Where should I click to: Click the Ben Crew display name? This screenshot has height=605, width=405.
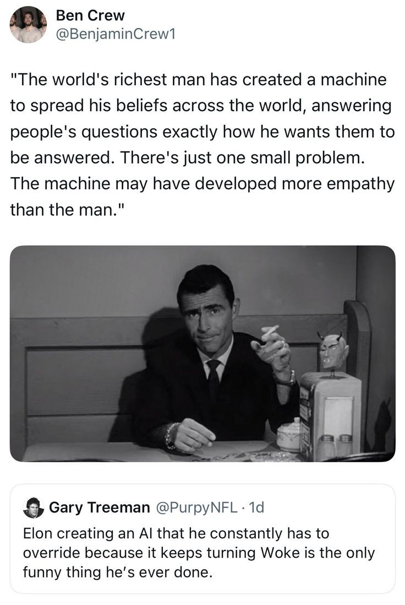[91, 15]
